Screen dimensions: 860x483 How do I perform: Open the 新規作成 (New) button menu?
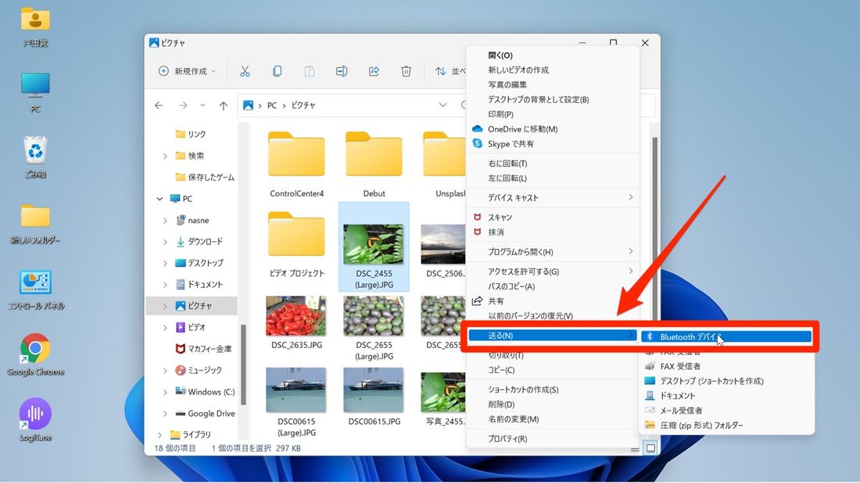click(187, 71)
